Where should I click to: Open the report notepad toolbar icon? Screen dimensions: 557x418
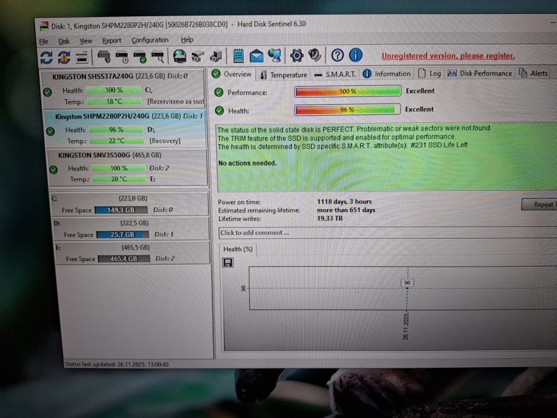[238, 56]
